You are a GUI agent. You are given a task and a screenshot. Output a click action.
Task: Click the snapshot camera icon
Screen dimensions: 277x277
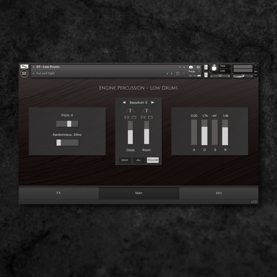click(191, 67)
